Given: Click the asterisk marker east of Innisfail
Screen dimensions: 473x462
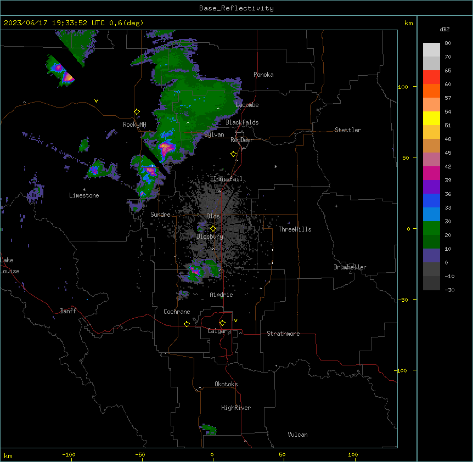Looking at the screenshot, I should (275, 166).
